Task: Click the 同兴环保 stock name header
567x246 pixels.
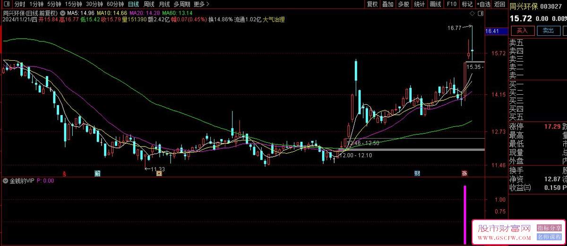Action: pos(523,7)
